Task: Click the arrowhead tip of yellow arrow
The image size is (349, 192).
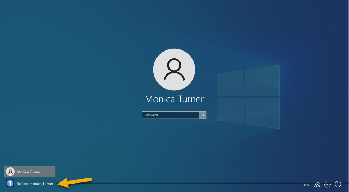Action: 59,184
